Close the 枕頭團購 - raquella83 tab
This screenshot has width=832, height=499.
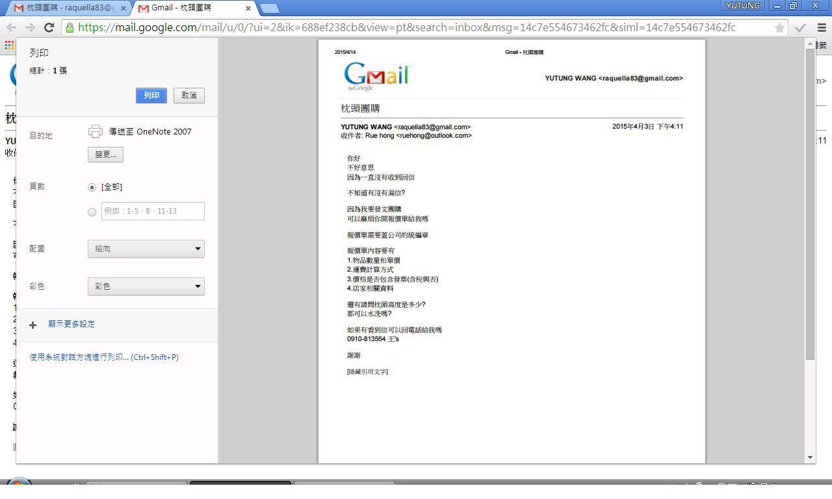click(123, 8)
